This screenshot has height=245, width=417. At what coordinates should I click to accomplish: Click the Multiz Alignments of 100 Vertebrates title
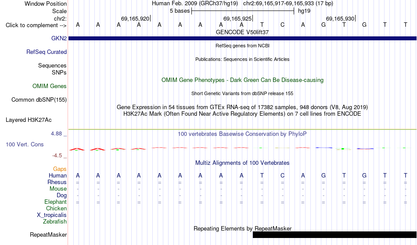point(242,163)
